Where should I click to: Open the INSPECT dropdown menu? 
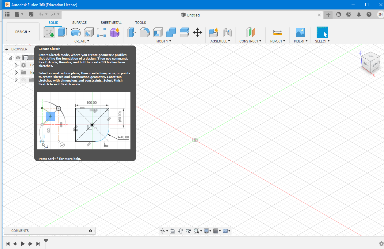point(277,41)
